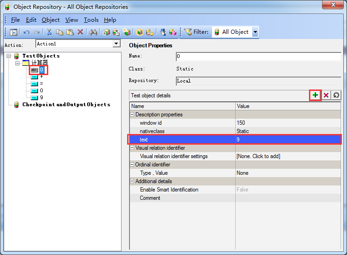
Task: Collapse the Test Objects tree node
Action: pyautogui.click(x=9, y=56)
